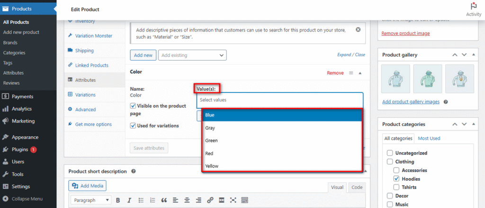Image resolution: width=485 pixels, height=208 pixels.
Task: Click the Blockquote icon
Action: (x=164, y=200)
